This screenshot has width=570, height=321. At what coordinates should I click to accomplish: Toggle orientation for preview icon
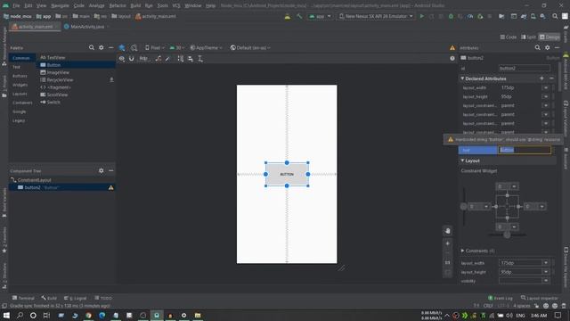(x=134, y=47)
